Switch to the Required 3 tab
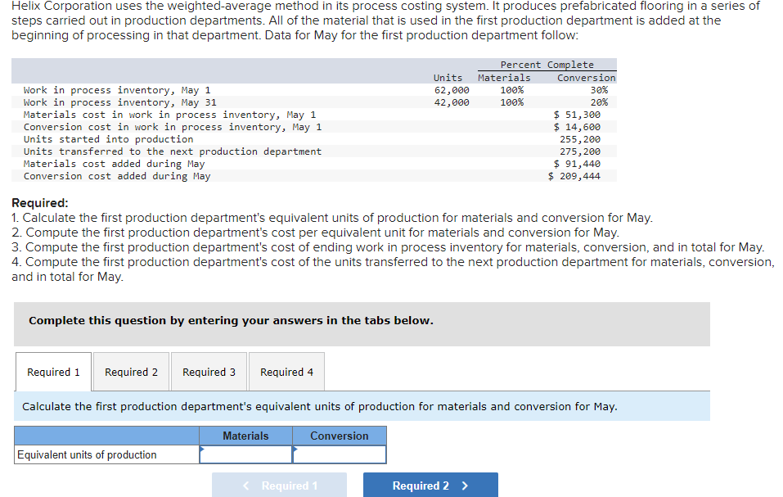 (209, 371)
